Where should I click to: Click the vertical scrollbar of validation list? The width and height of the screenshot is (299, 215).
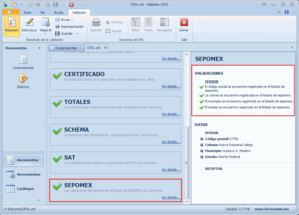tap(187, 163)
